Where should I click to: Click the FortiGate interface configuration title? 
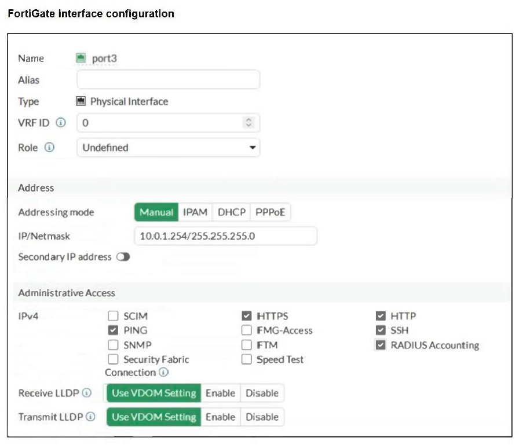(x=91, y=13)
